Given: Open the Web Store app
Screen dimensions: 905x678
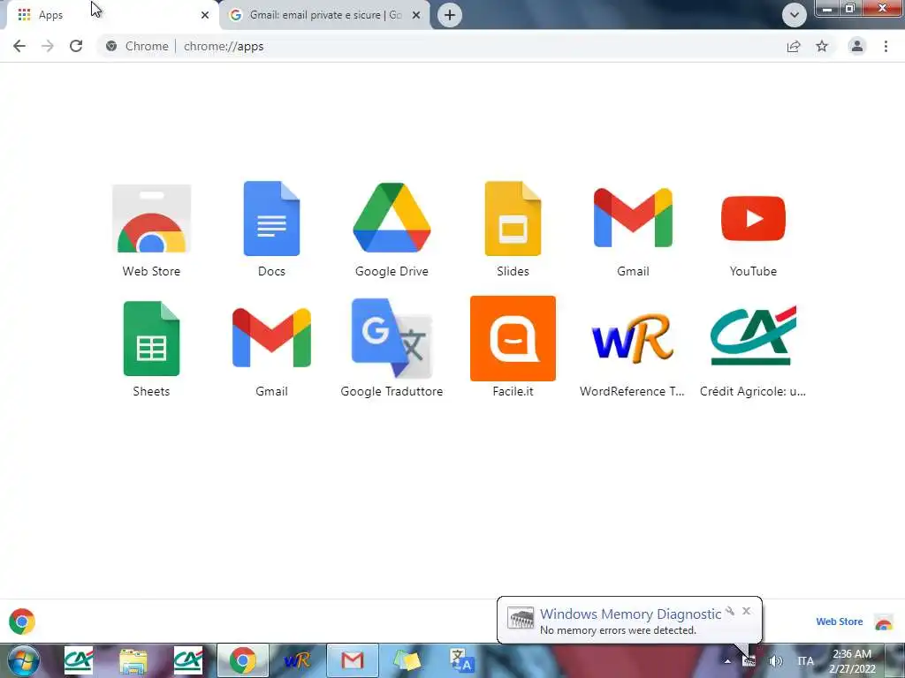Looking at the screenshot, I should pos(151,219).
